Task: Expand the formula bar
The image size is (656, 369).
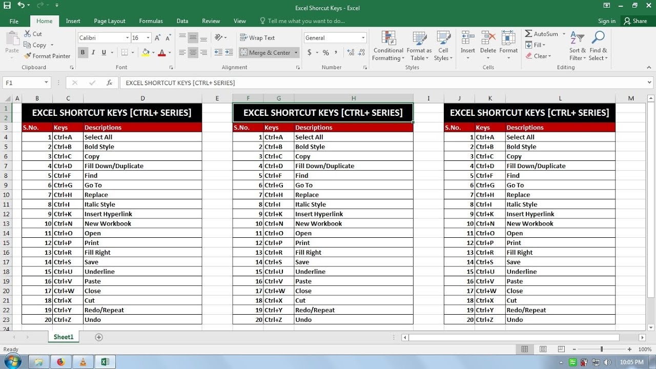Action: [x=650, y=83]
